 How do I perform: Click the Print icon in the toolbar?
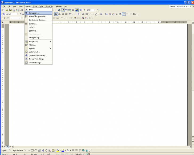(22, 10)
